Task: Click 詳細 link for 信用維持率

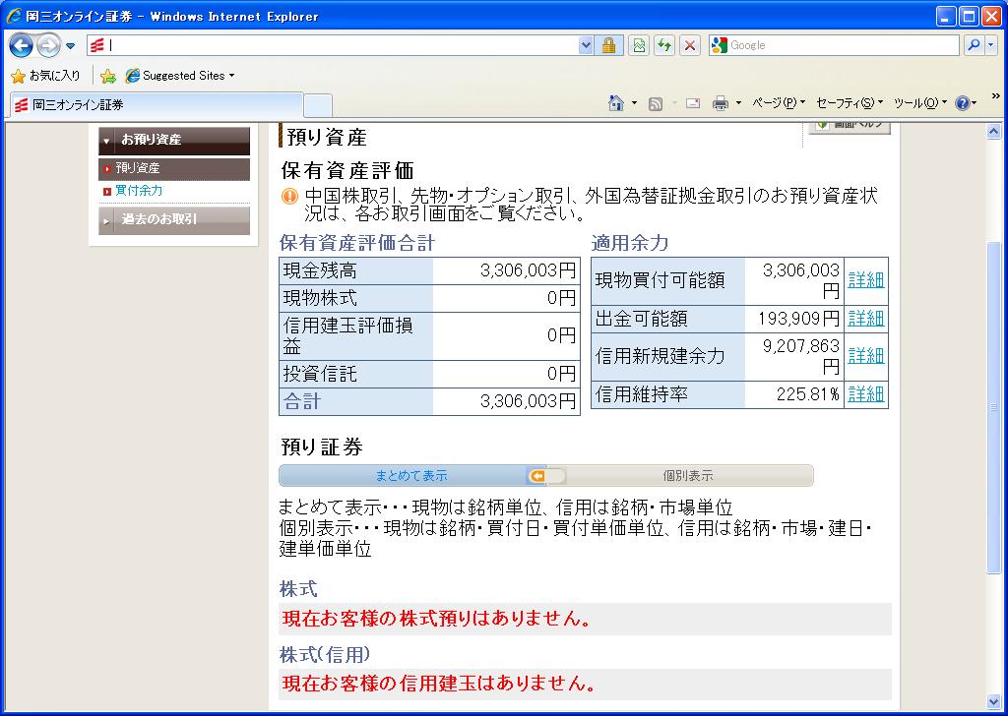Action: pyautogui.click(x=866, y=394)
